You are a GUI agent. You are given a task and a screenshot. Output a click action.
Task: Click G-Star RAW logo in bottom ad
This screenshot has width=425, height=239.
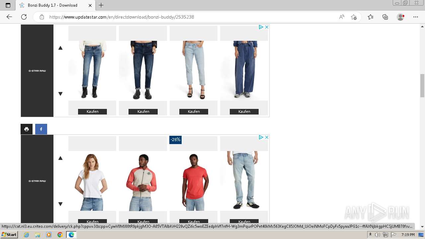[x=37, y=181]
